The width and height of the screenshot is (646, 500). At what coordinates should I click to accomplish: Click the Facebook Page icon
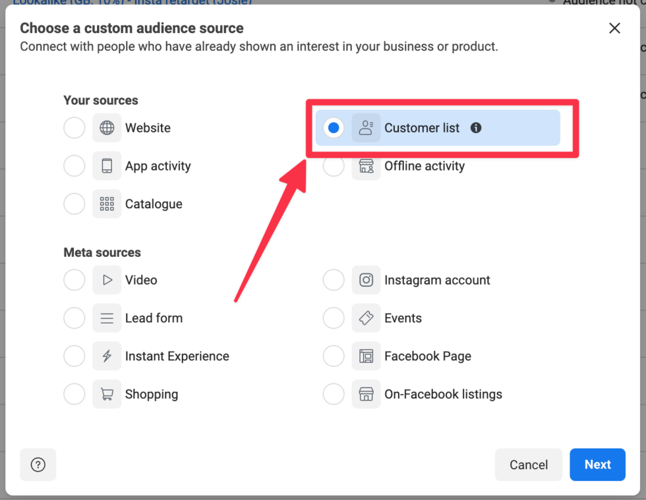coord(367,356)
